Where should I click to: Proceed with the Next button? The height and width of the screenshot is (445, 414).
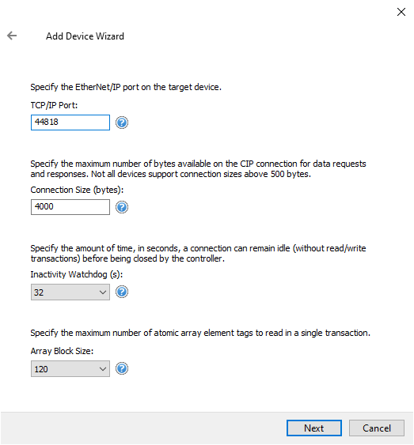coord(314,428)
